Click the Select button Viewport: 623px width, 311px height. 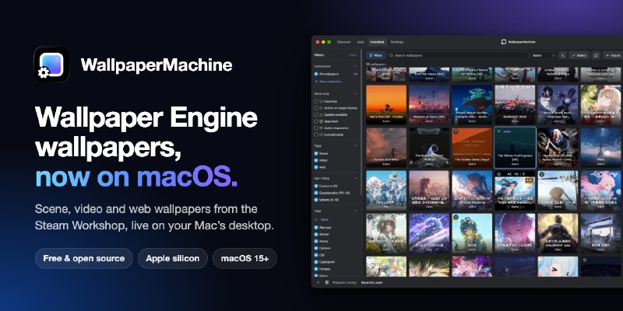(579, 55)
